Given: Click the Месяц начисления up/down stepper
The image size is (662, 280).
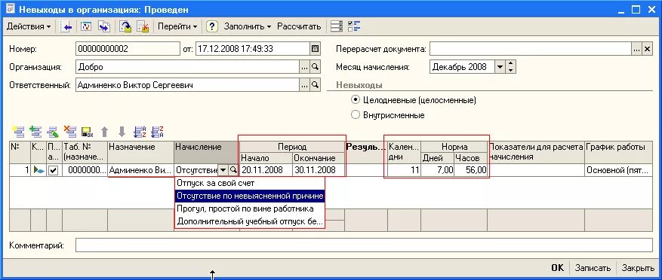Looking at the screenshot, I should tap(511, 67).
